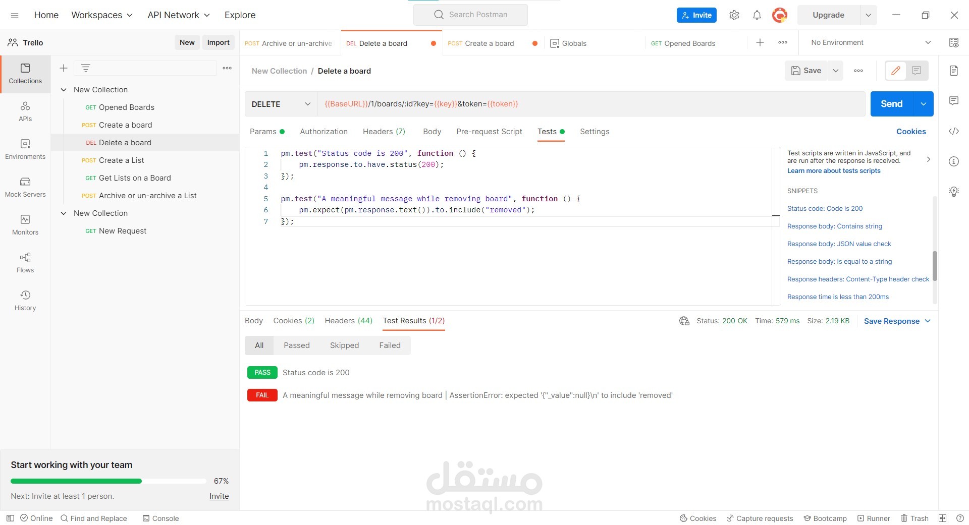
Task: Open the Help icon in status bar
Action: coord(960,518)
